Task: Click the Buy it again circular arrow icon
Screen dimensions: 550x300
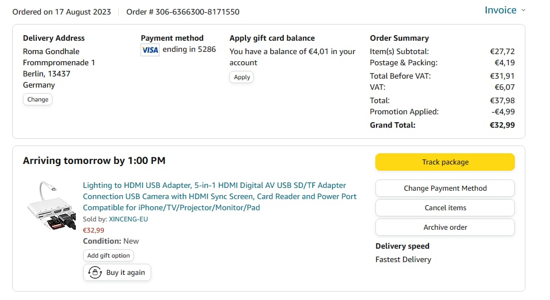Action: pyautogui.click(x=95, y=273)
